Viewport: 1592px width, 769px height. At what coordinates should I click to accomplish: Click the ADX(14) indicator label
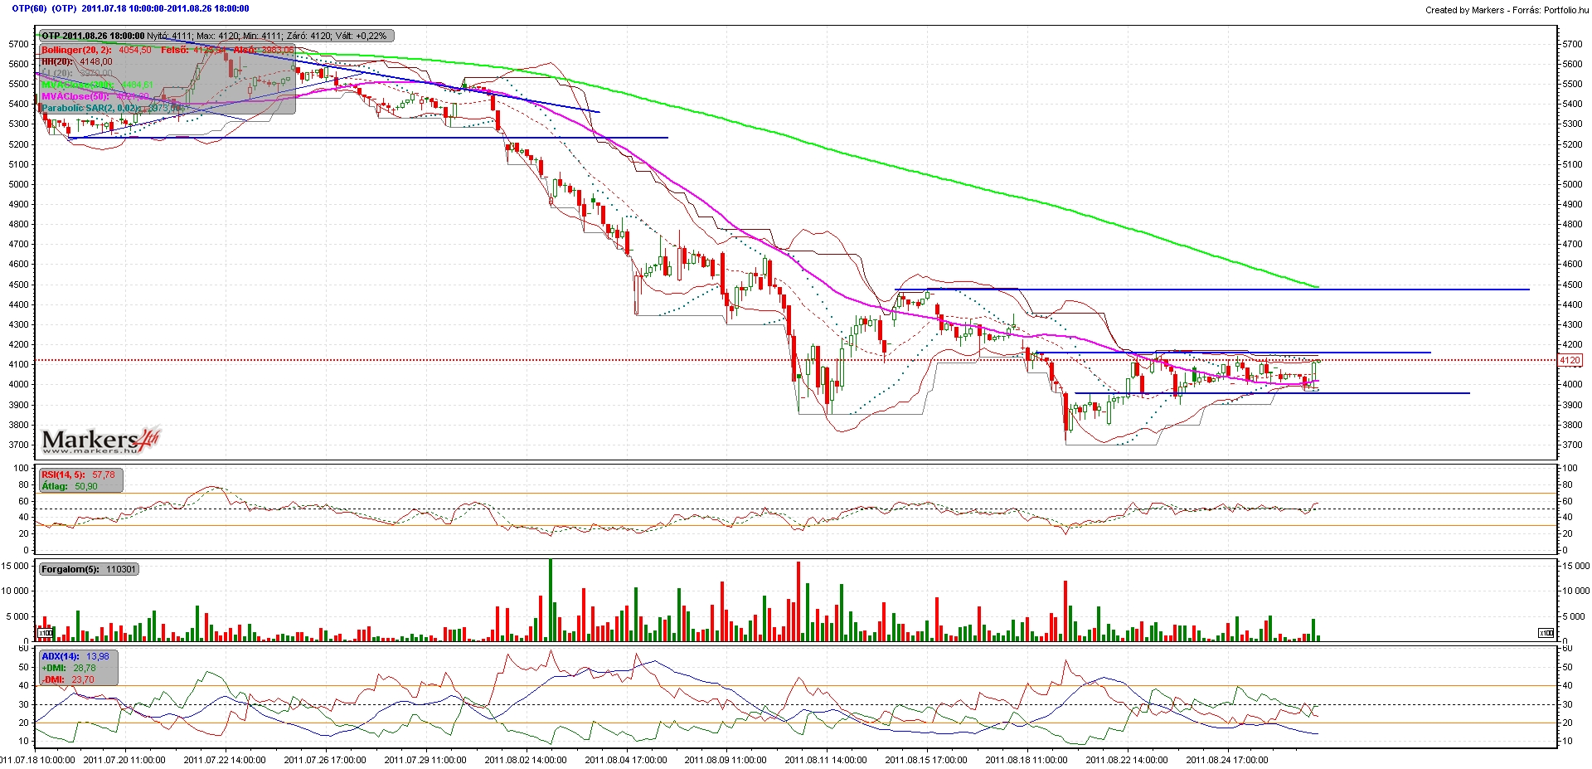point(75,656)
